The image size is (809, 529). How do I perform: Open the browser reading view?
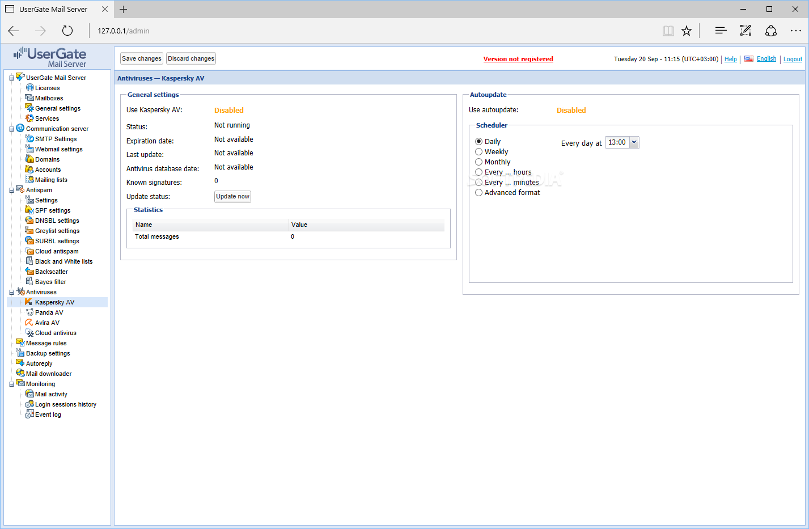pyautogui.click(x=668, y=31)
